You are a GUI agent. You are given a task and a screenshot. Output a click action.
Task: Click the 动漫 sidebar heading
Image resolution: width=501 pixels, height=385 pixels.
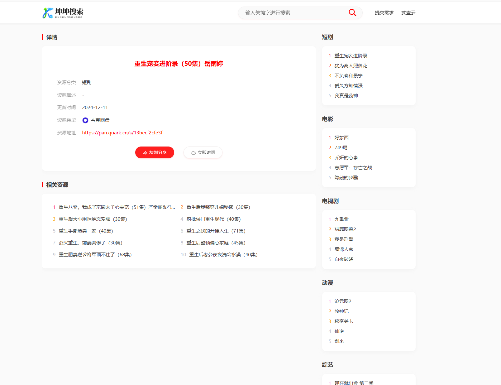coord(327,283)
